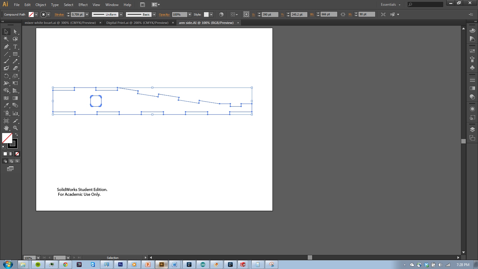The height and width of the screenshot is (269, 478).
Task: Open the Uniform width profile dropdown
Action: (x=121, y=14)
